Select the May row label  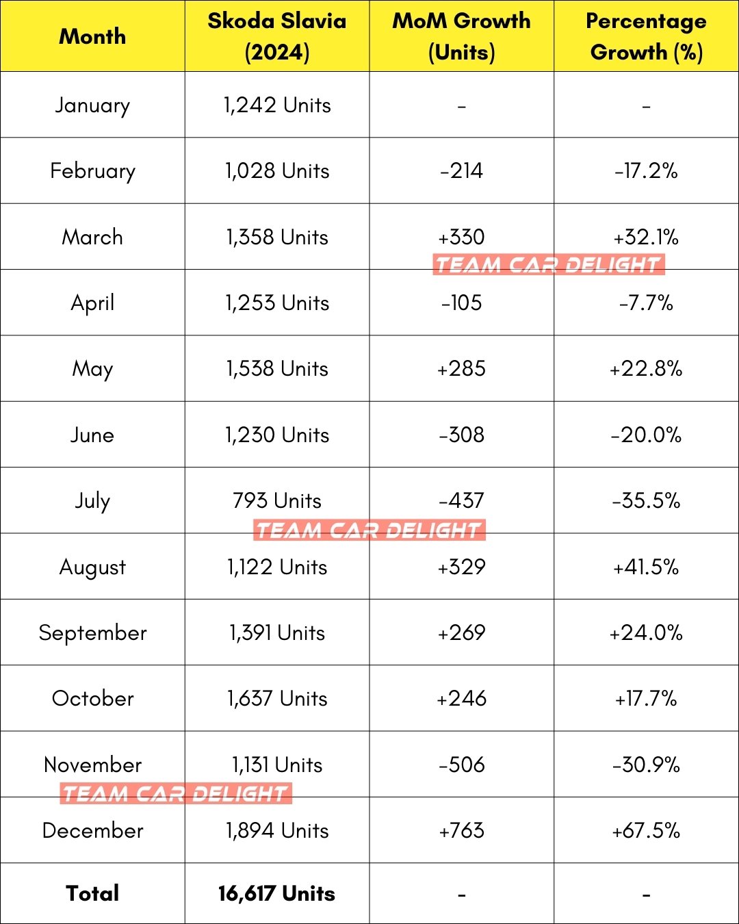click(92, 369)
